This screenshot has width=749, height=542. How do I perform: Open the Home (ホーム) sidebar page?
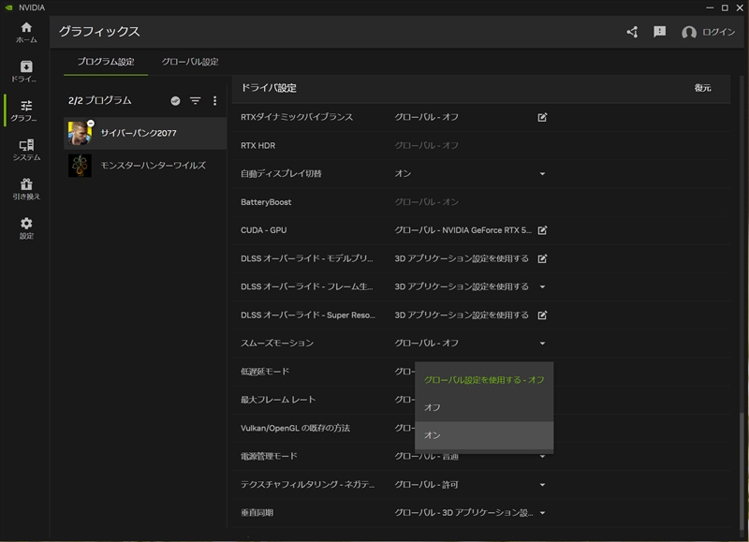coord(26,33)
